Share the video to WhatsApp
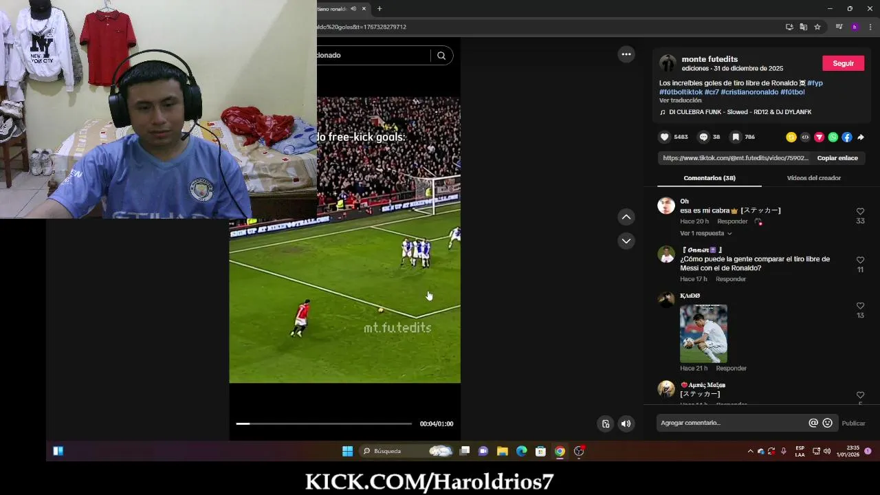880x495 pixels. click(x=833, y=137)
